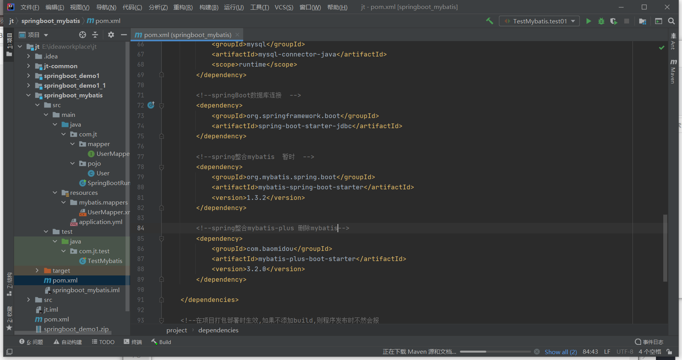Close the pom.xml editor tab

point(237,35)
